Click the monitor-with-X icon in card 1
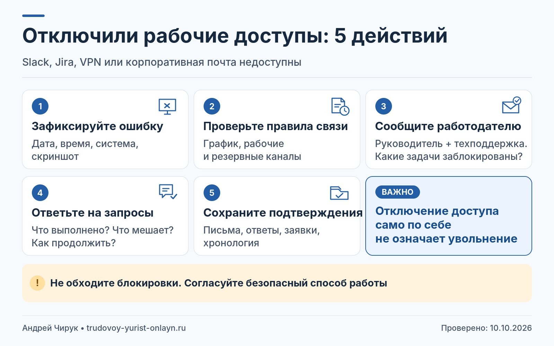Screen dimensions: 554x346 167,107
